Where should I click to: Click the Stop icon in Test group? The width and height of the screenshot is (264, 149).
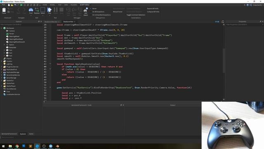coord(61,10)
